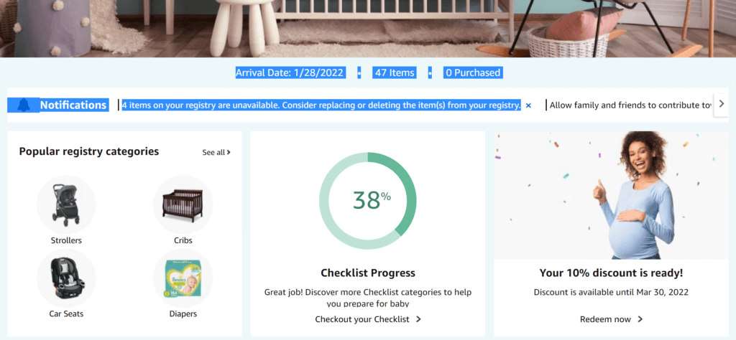This screenshot has width=736, height=340.
Task: Dismiss the unavailable items notification
Action: pyautogui.click(x=528, y=105)
